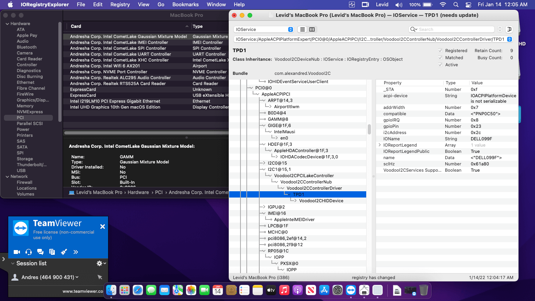This screenshot has height=301, width=535.
Task: Open Launchpad from the Dock
Action: click(125, 290)
